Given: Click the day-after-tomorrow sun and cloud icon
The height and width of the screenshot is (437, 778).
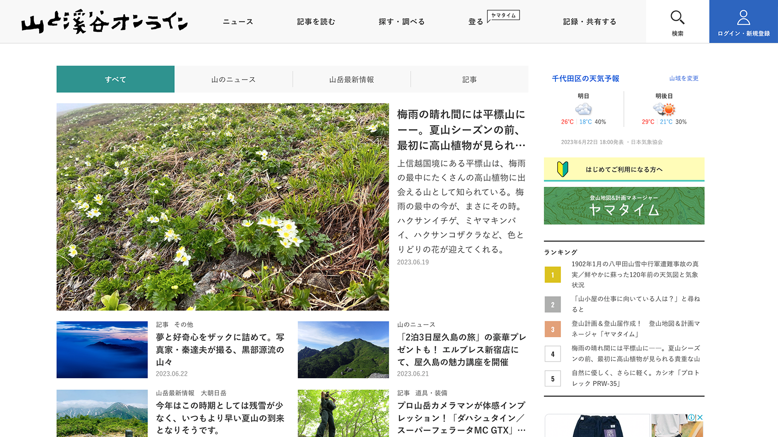Looking at the screenshot, I should coord(665,109).
